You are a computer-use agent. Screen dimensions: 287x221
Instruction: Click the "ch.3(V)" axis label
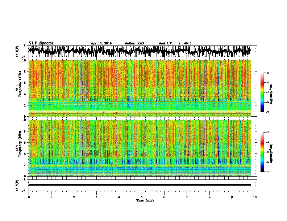click(x=17, y=185)
